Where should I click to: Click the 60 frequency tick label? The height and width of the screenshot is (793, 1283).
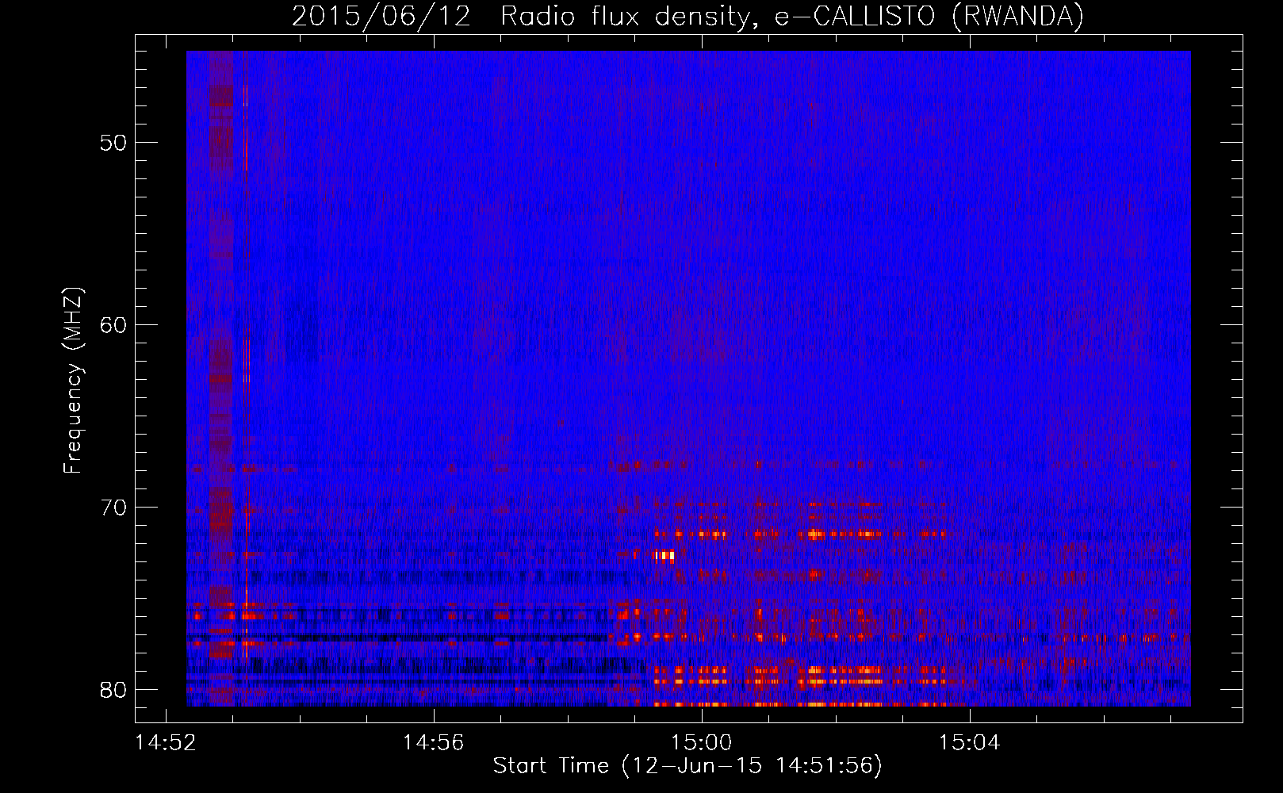[x=113, y=325]
